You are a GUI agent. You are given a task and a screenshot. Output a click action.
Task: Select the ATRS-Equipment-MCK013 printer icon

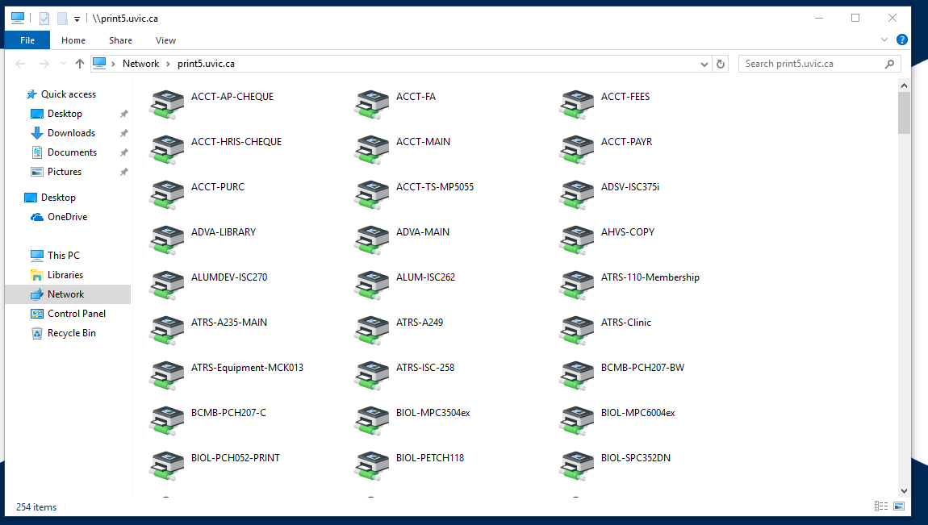click(166, 375)
